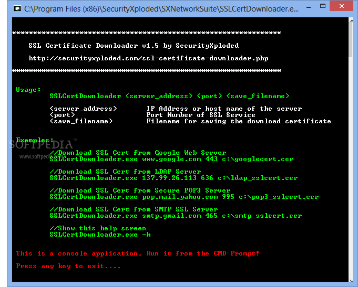
Task: Click the window title bar path text
Action: point(161,9)
